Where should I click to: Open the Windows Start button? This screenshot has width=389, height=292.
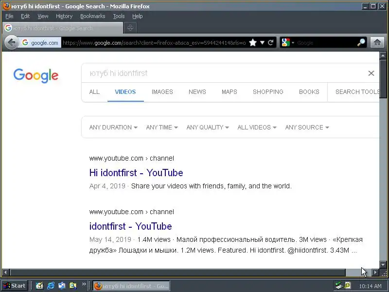coord(14,286)
